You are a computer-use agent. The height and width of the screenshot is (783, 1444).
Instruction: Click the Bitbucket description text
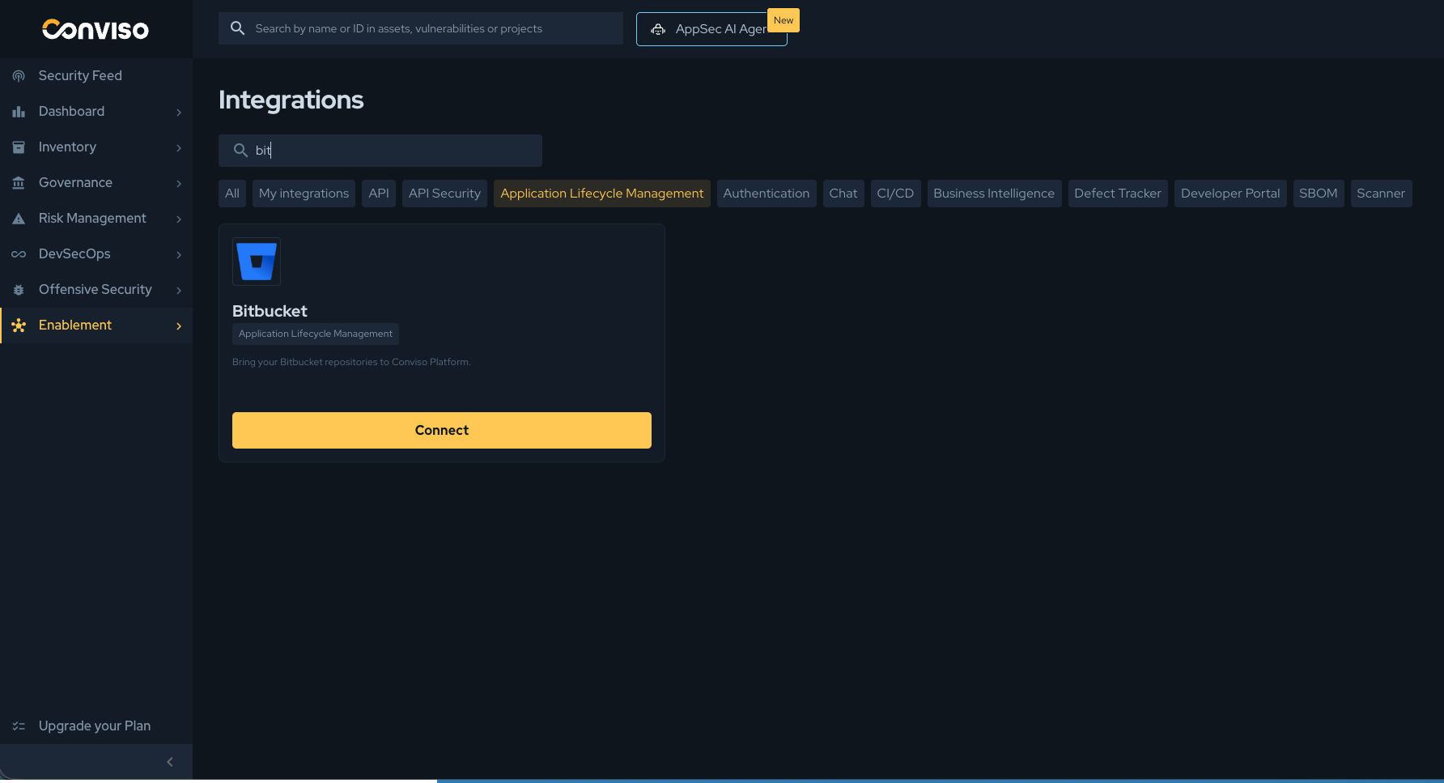(351, 362)
